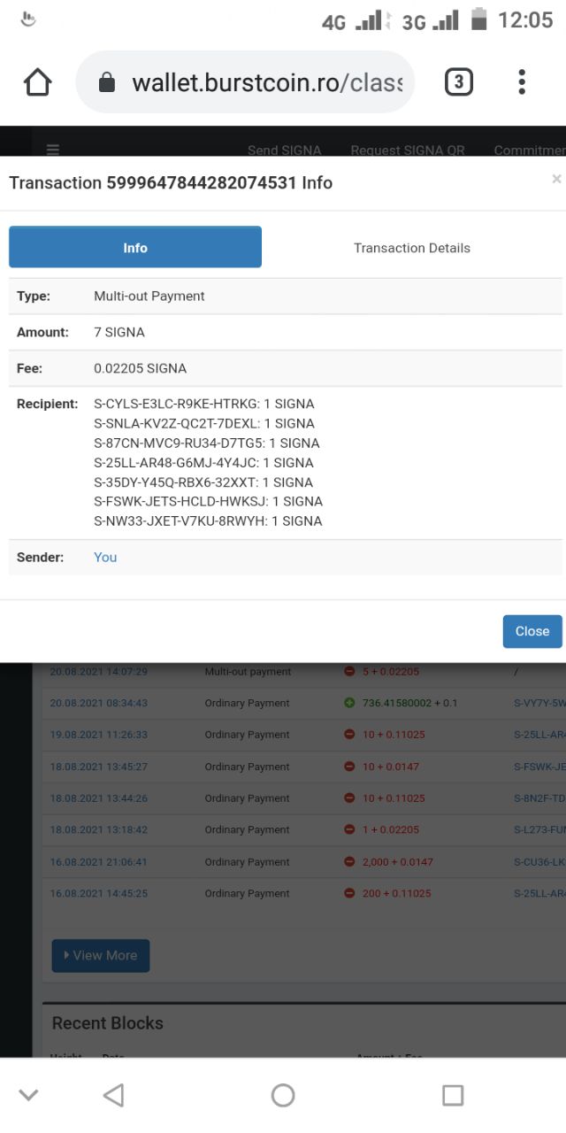Viewport: 566px width, 1133px height.
Task: Open transaction dated 20.08.2021 08:34:43
Action: 99,703
